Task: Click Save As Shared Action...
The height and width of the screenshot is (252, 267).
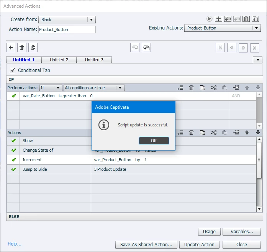Action: pos(146,245)
